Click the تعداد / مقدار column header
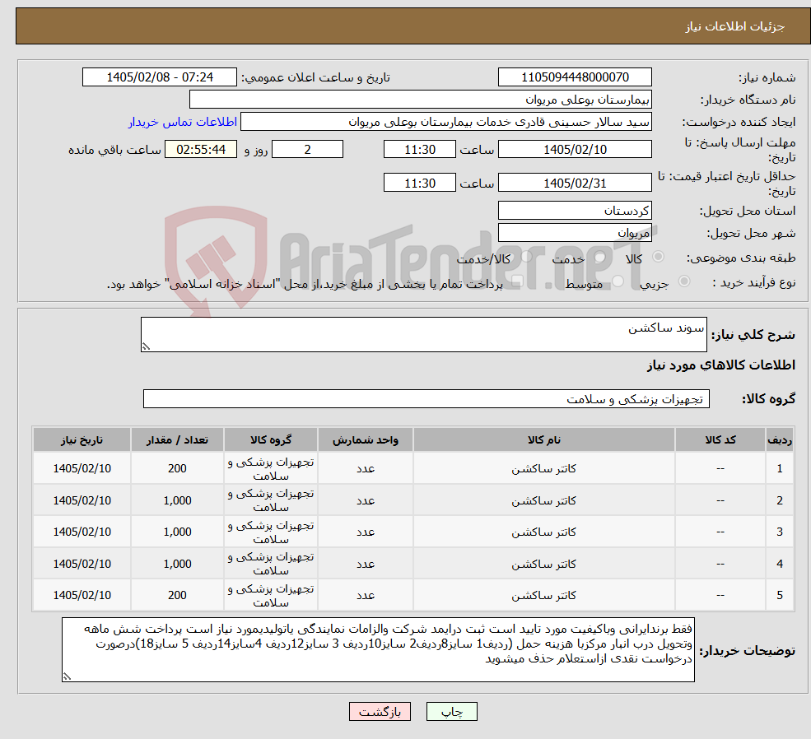The height and width of the screenshot is (739, 811). point(177,439)
